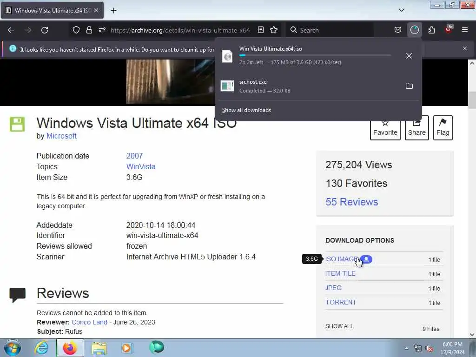Switch to Firefox in the taskbar

70,348
